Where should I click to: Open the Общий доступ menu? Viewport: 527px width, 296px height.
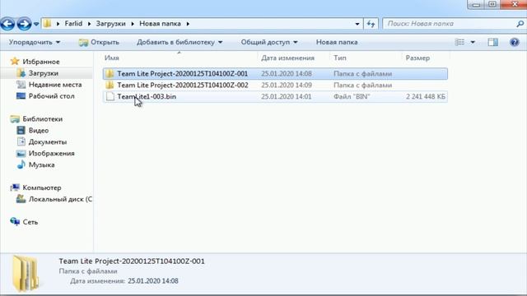269,42
